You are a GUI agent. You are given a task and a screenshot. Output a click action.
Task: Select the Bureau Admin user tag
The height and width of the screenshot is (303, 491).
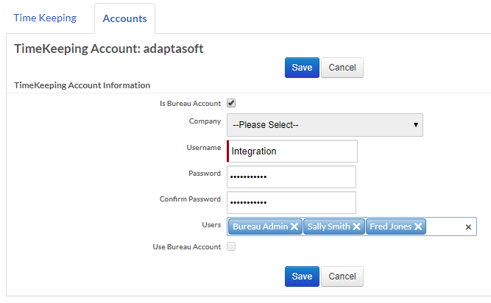pos(260,227)
